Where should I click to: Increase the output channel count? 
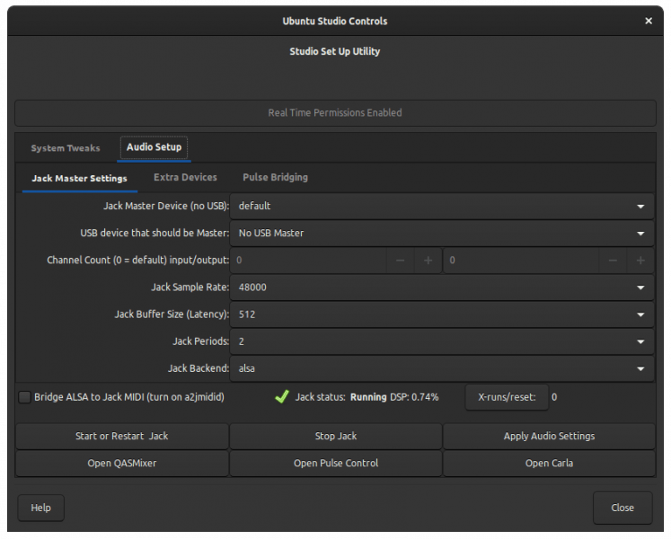tap(640, 261)
